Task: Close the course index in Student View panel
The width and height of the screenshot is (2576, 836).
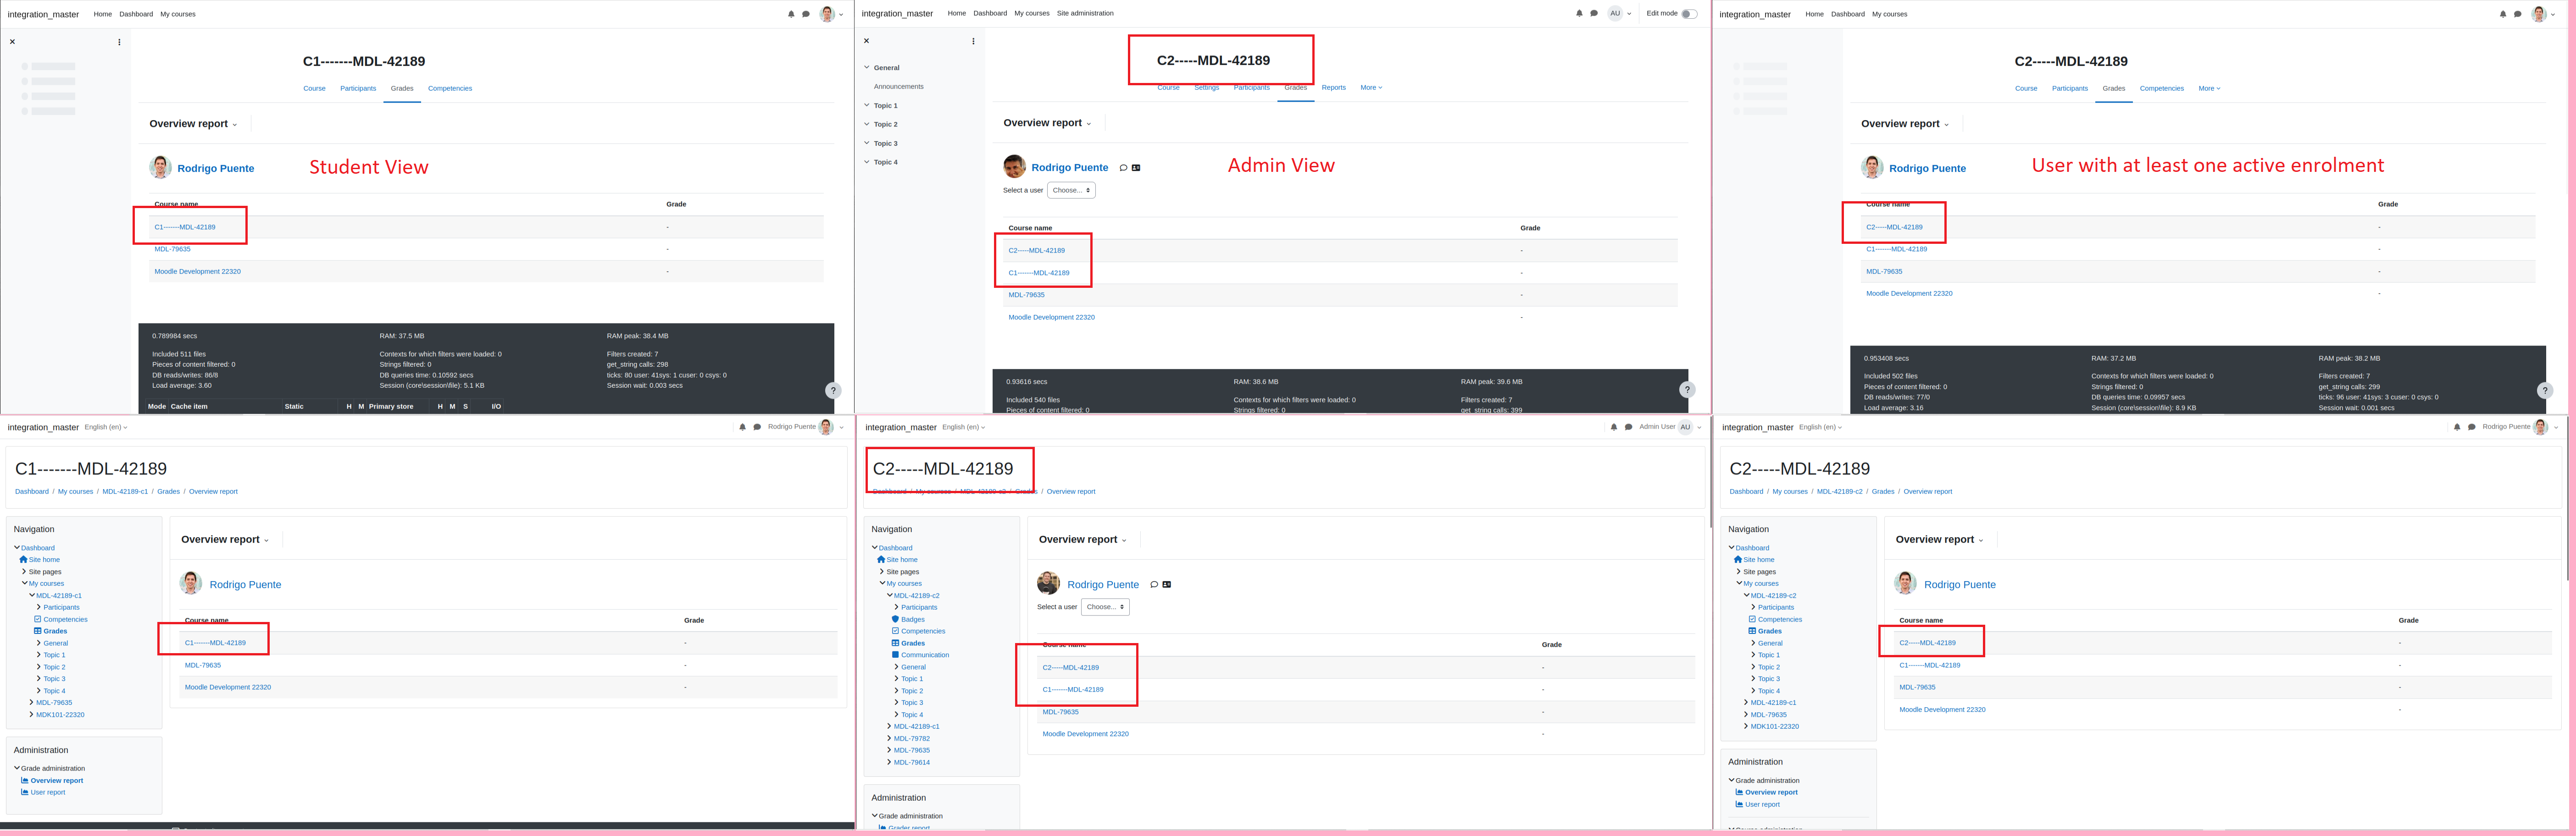Action: pos(12,42)
